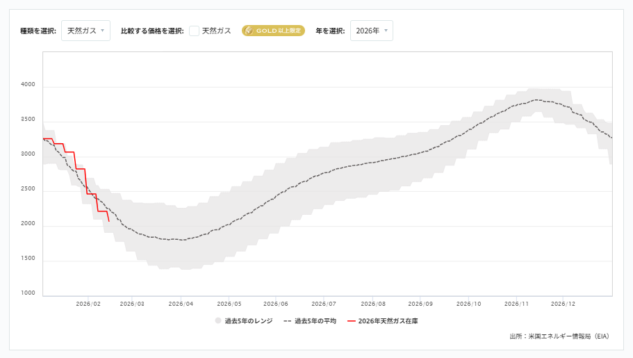This screenshot has height=358, width=633.
Task: Click the 1500 y-axis label
Action: pyautogui.click(x=28, y=258)
